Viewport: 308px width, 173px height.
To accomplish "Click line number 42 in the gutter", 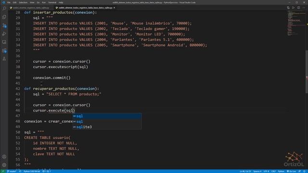I will (x=18, y=88).
